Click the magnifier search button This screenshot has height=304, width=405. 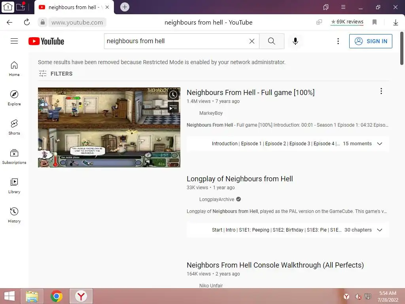click(271, 41)
